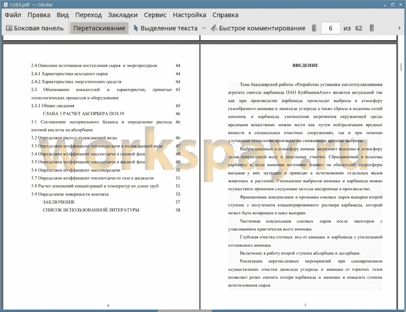Expand the toolbar overflow chevron
The width and height of the screenshot is (406, 312).
tap(399, 28)
